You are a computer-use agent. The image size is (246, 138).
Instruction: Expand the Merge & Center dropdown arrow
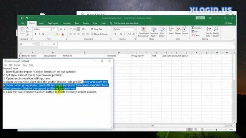point(110,34)
